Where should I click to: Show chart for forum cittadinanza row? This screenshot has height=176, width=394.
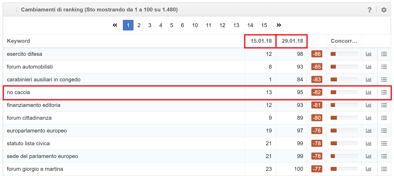368,118
